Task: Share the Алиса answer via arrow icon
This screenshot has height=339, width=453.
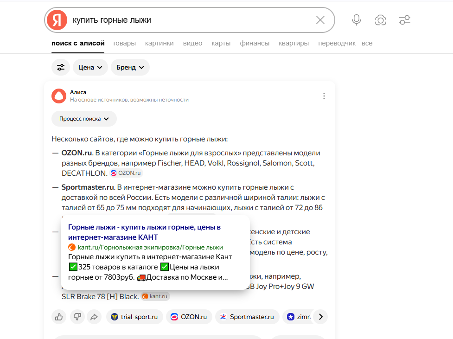Action: point(94,317)
